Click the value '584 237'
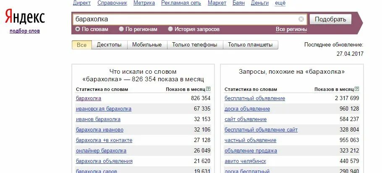The image size is (382, 173). pyautogui.click(x=349, y=119)
